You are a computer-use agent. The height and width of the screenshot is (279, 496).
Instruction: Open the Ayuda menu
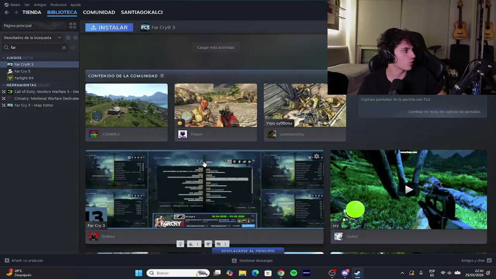pos(76,5)
